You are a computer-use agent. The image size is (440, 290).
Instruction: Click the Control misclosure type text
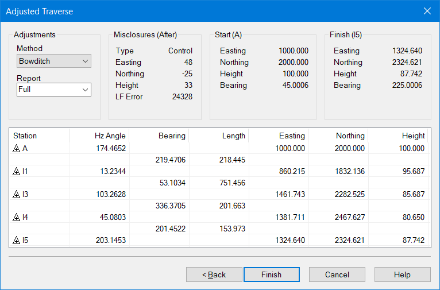(x=180, y=51)
